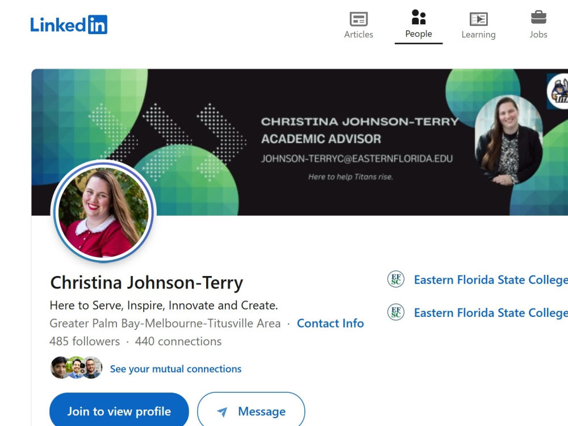Open Christina's round profile photo
568x426 pixels.
pyautogui.click(x=103, y=211)
